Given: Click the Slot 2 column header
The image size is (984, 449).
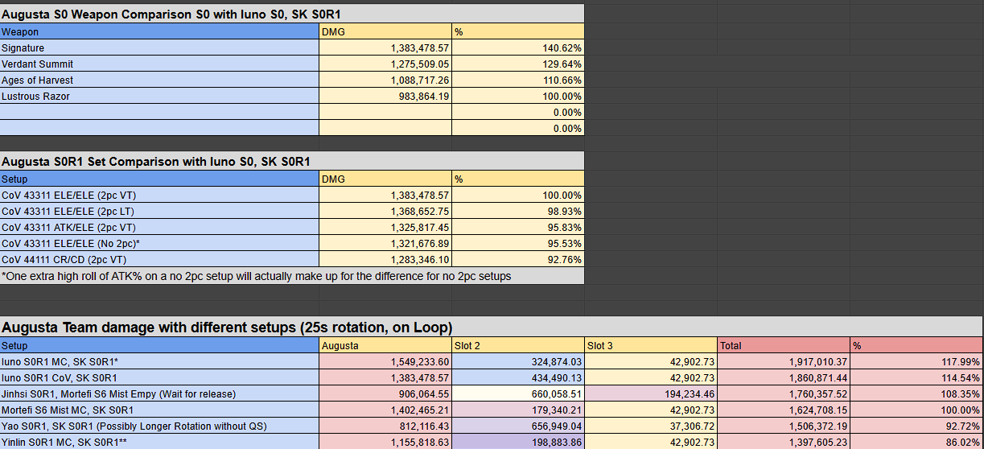Looking at the screenshot, I should (518, 346).
